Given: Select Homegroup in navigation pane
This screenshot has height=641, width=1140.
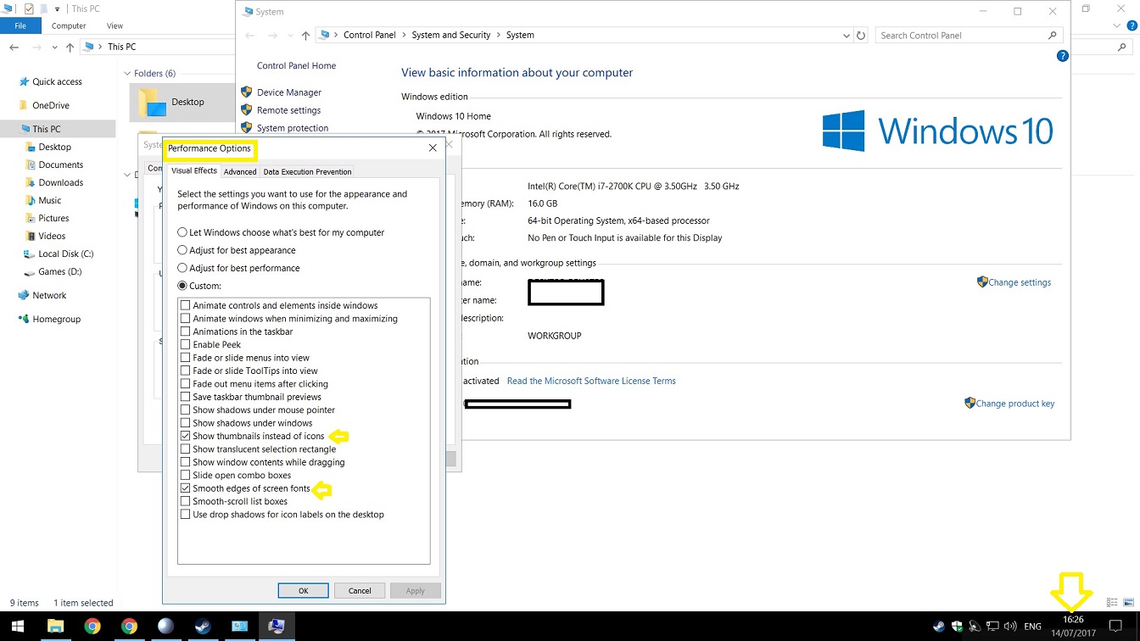Looking at the screenshot, I should pyautogui.click(x=57, y=319).
